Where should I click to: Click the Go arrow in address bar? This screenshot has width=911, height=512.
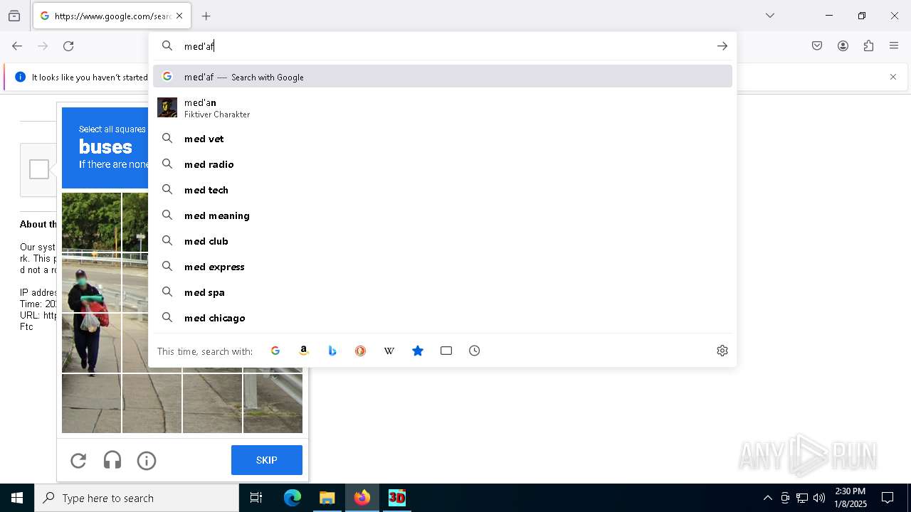[x=722, y=46]
